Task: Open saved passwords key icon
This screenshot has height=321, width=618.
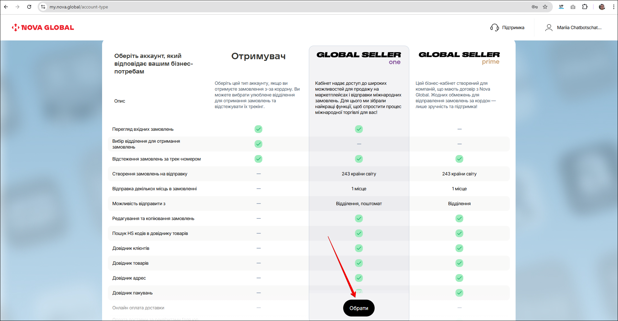Action: pyautogui.click(x=534, y=7)
